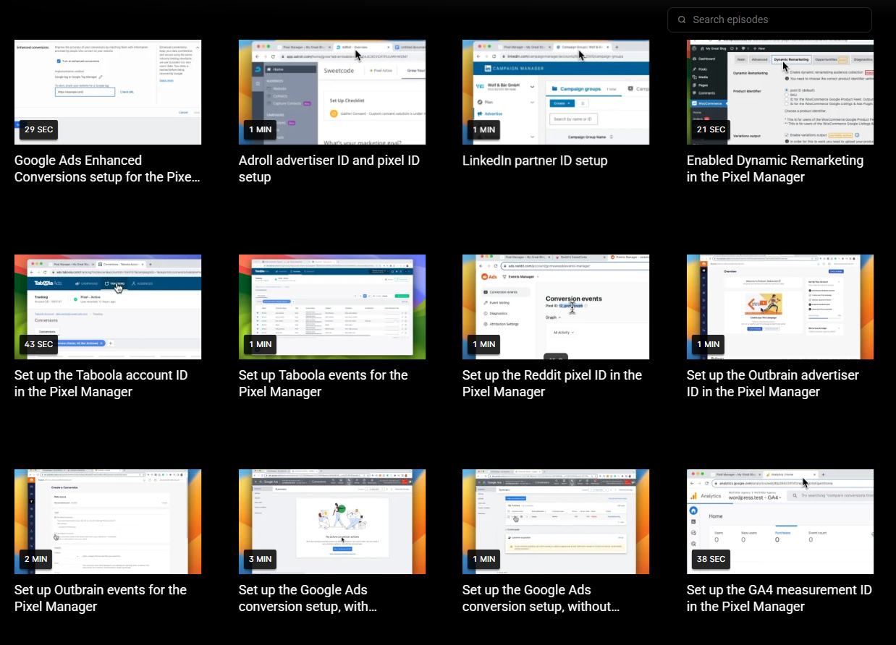Open the Taboola account ID video thumbnail
The width and height of the screenshot is (896, 645).
[108, 307]
